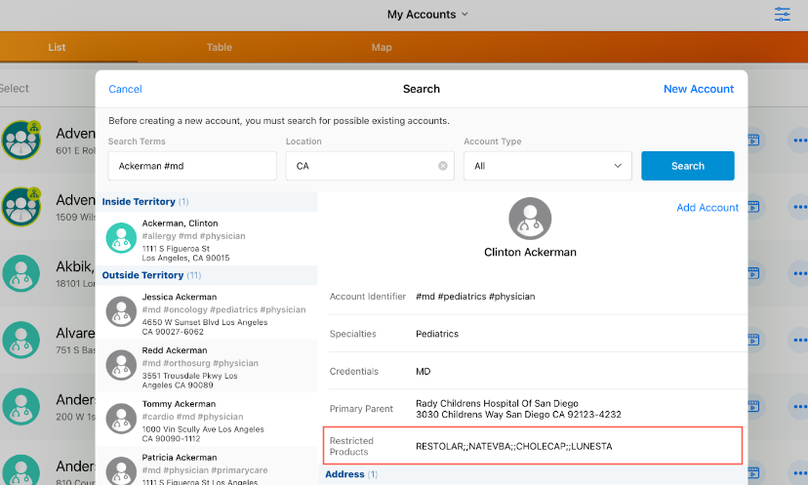Clear the Location field text
The image size is (808, 485).
[443, 166]
